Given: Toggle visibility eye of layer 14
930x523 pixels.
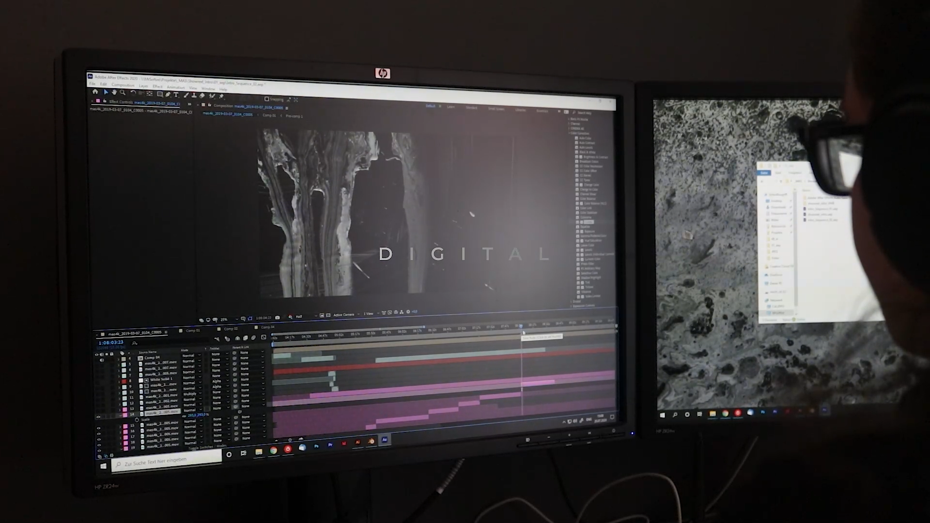Looking at the screenshot, I should click(x=98, y=416).
